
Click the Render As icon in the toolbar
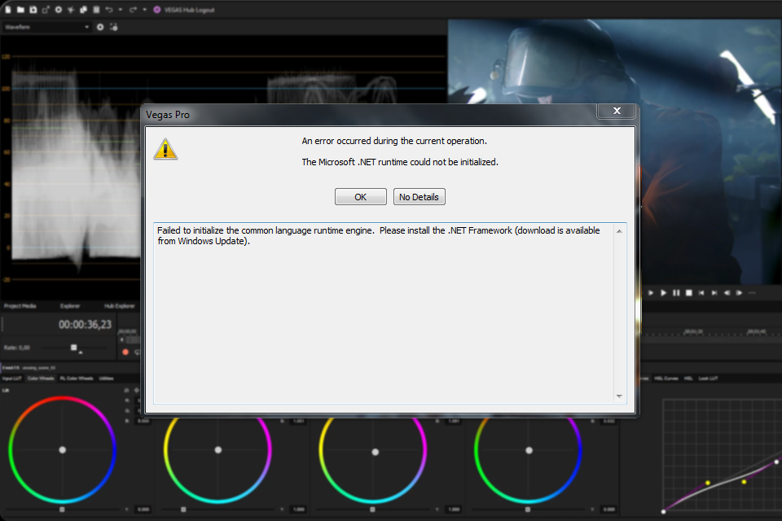[46, 10]
